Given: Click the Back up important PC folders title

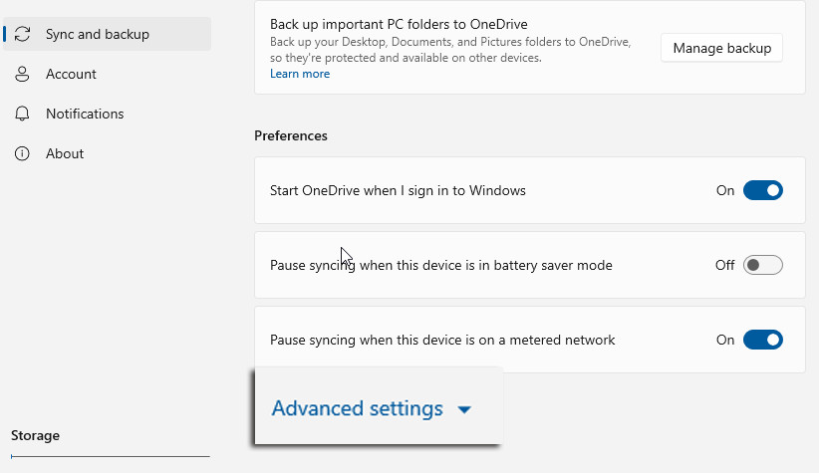Looking at the screenshot, I should [x=399, y=23].
